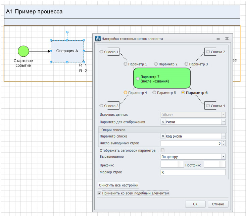The width and height of the screenshot is (246, 216).
Task: Click the Префикс input field
Action: tap(172, 164)
